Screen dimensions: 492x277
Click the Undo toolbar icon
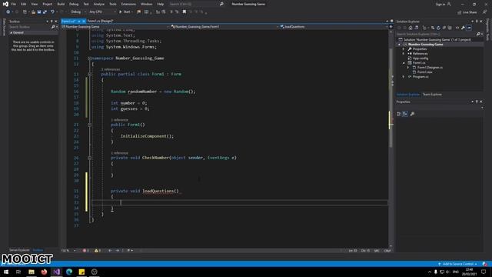pos(52,12)
